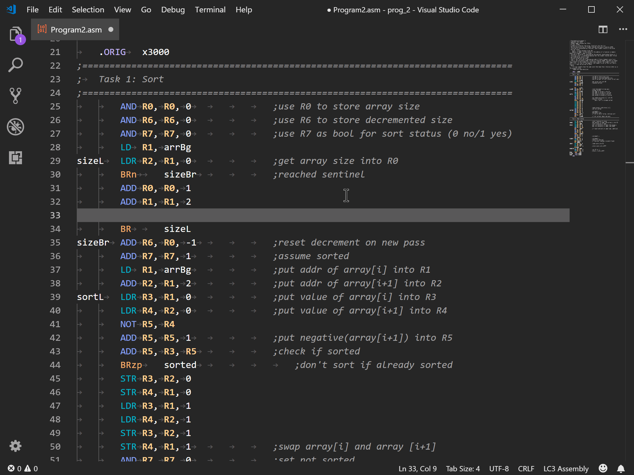Click the Split Editor Right icon
The width and height of the screenshot is (634, 475).
(x=603, y=29)
